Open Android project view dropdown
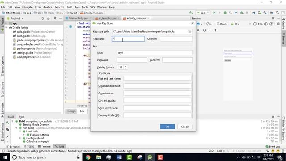Screen dimensions: 286x161 coord(15,18)
